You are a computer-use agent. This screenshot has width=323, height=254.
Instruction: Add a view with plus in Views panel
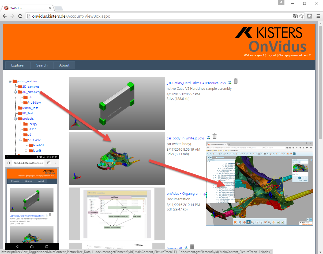294,162
